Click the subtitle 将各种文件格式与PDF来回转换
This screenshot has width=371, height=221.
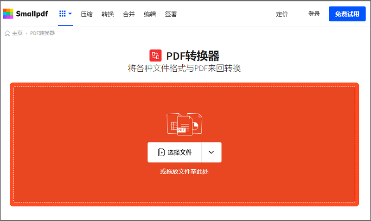(184, 68)
